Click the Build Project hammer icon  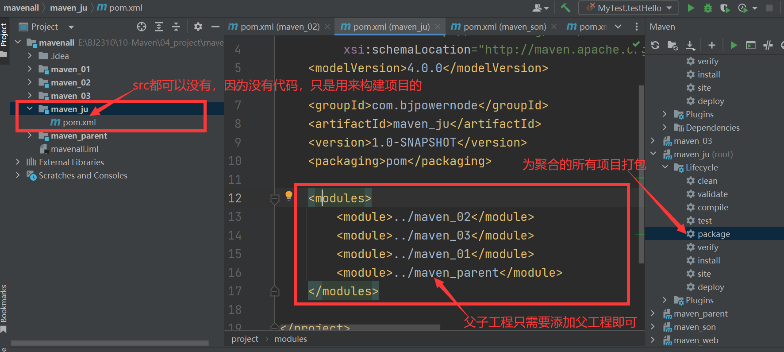tap(565, 8)
